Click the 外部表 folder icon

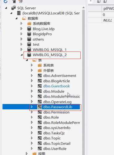point(40,71)
